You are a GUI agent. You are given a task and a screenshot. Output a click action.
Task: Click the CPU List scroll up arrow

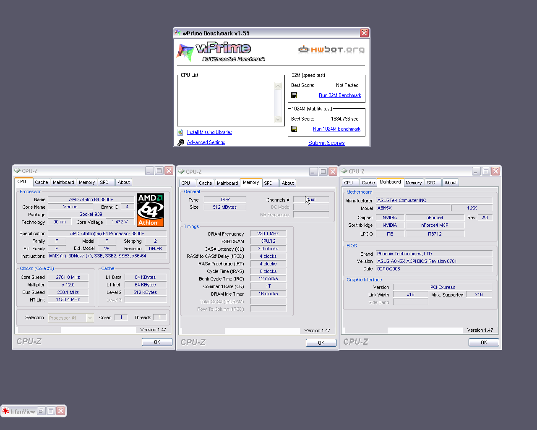tap(278, 86)
